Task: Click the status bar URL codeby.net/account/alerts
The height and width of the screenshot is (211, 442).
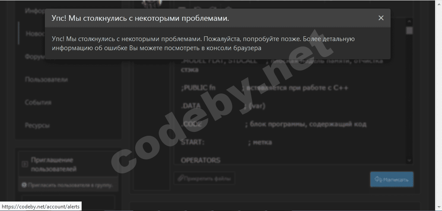Action: [41, 207]
